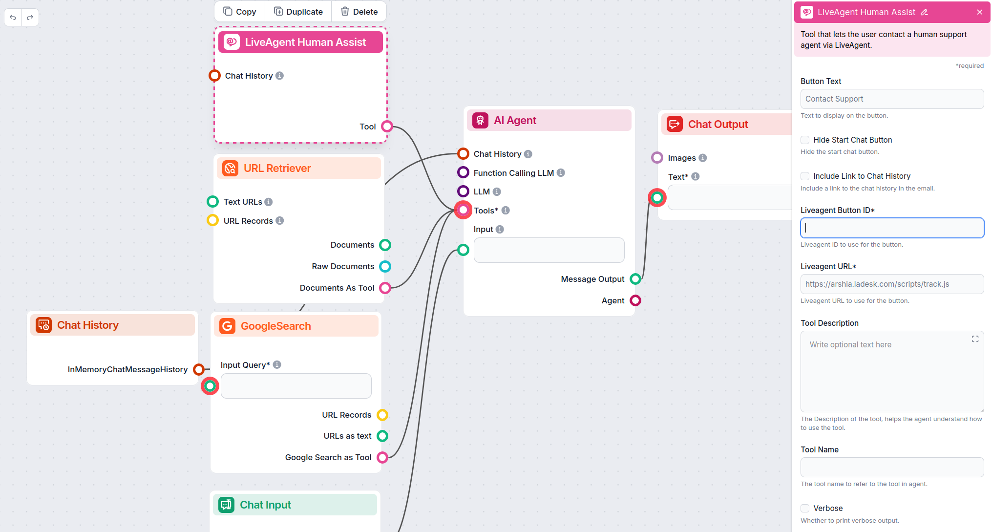Select the Duplicate toolbar option
The image size is (992, 532).
[x=298, y=11]
